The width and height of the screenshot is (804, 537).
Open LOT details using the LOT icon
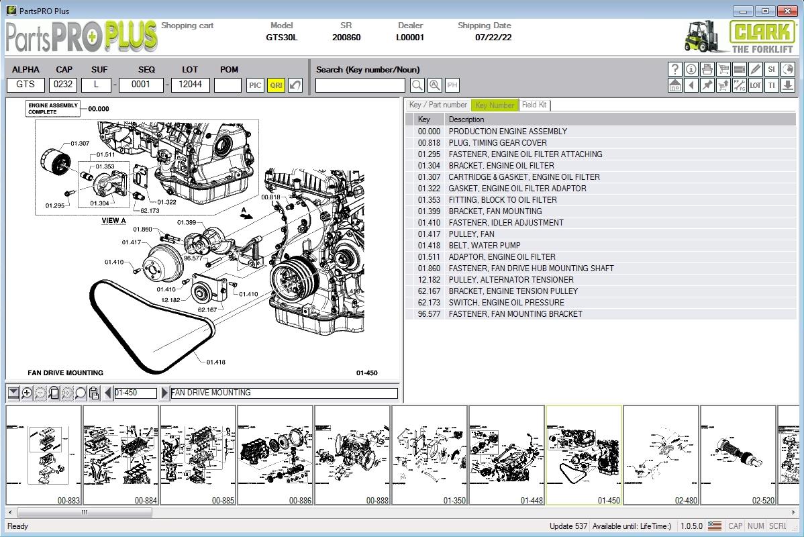pos(755,85)
